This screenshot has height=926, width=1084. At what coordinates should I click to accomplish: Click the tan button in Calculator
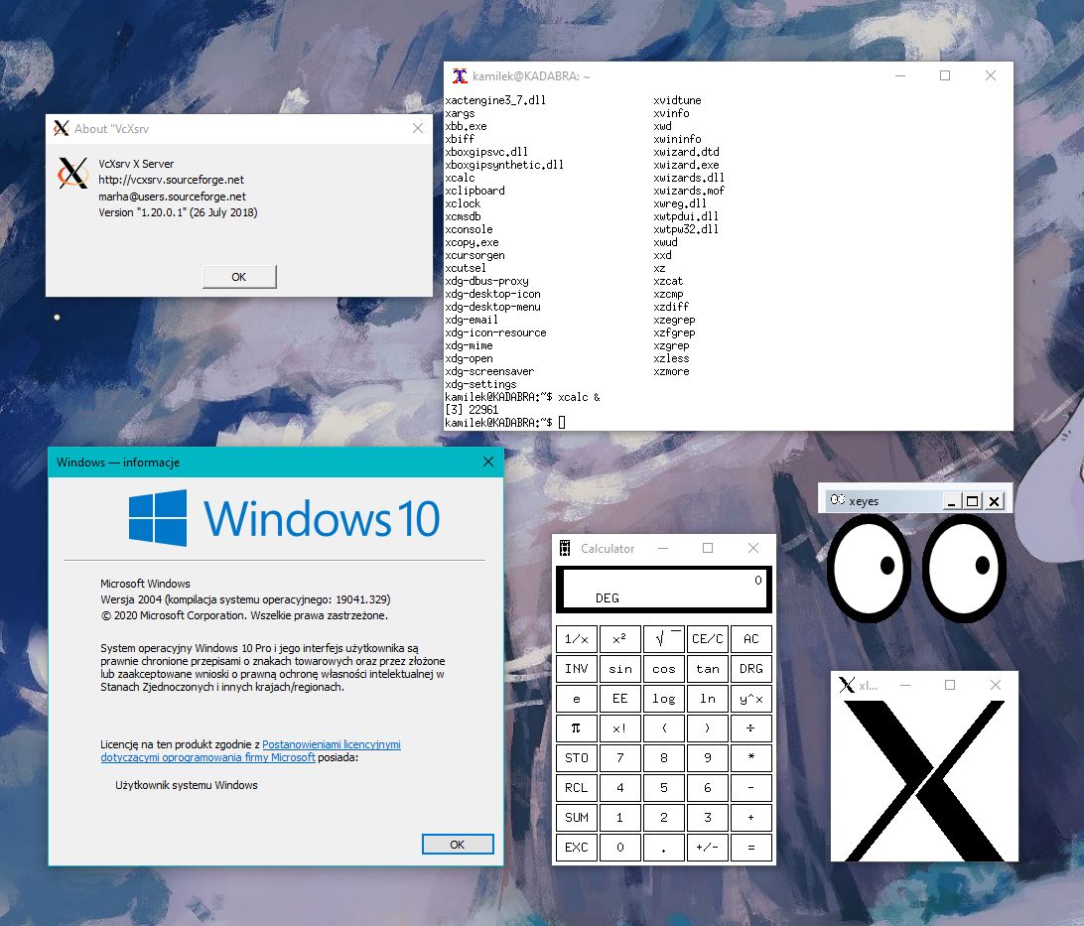click(707, 669)
